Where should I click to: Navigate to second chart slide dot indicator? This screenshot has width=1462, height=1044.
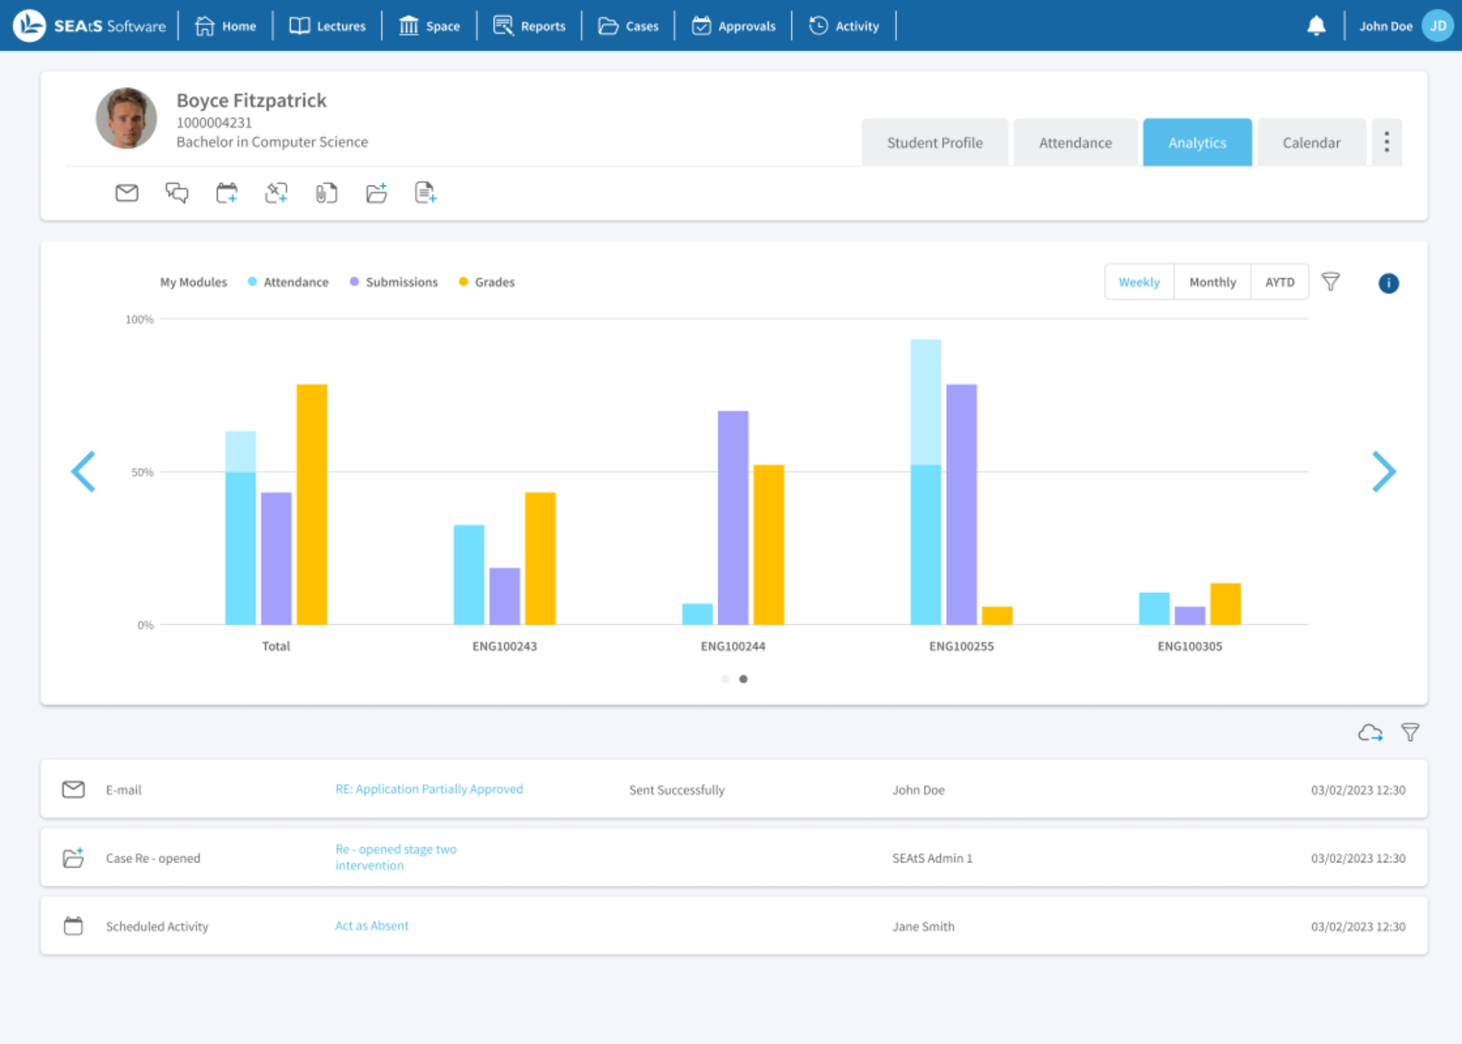[x=743, y=678]
